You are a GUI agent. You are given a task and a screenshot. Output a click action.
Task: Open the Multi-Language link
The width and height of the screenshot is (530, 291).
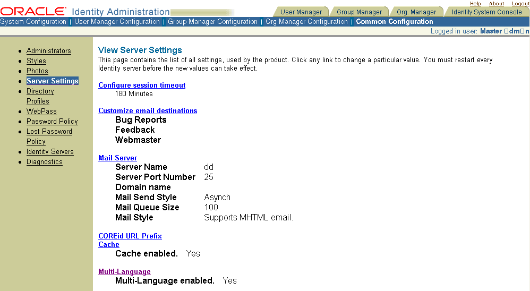pos(124,271)
